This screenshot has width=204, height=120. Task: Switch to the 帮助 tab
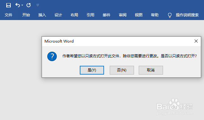click(155, 15)
